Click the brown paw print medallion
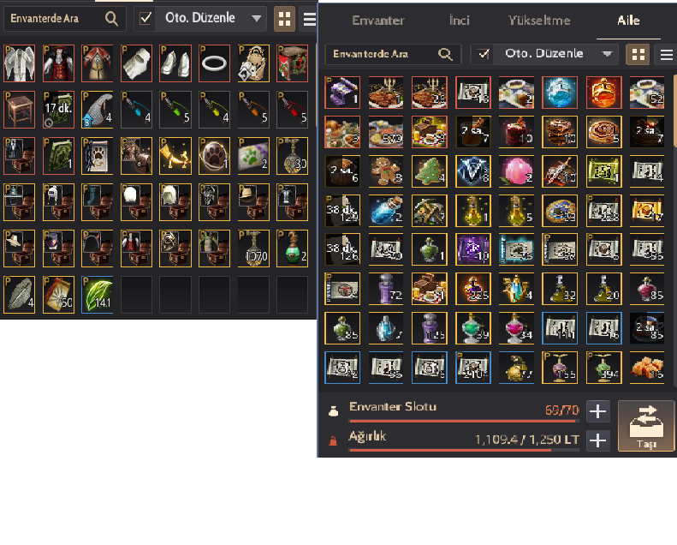677x545 pixels. click(214, 156)
